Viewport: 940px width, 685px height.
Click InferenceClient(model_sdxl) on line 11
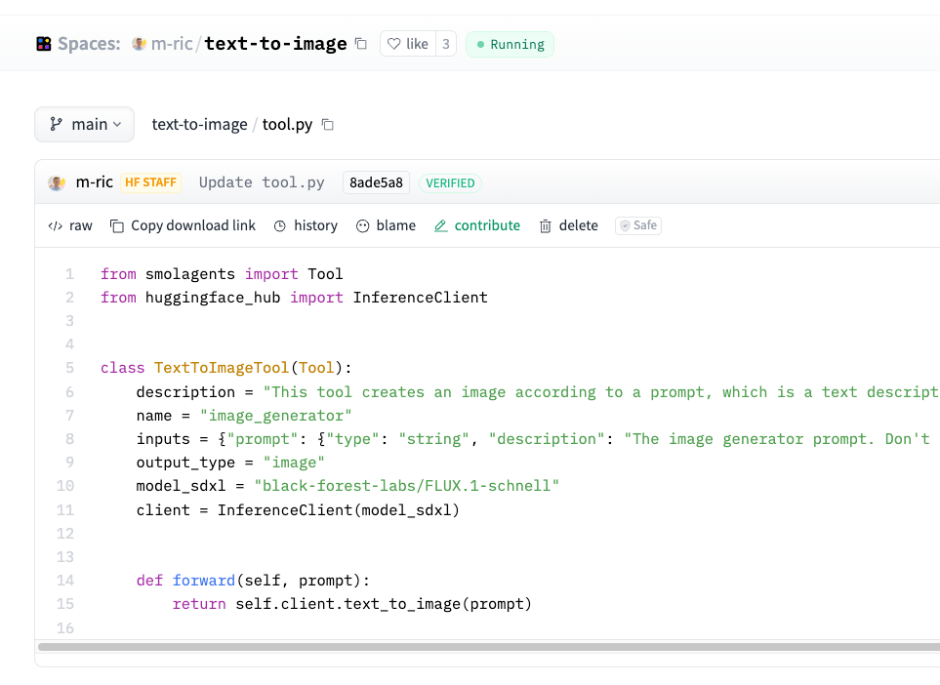click(x=338, y=510)
